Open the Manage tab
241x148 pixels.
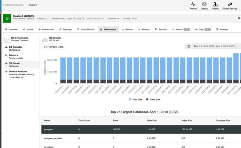click(x=144, y=30)
